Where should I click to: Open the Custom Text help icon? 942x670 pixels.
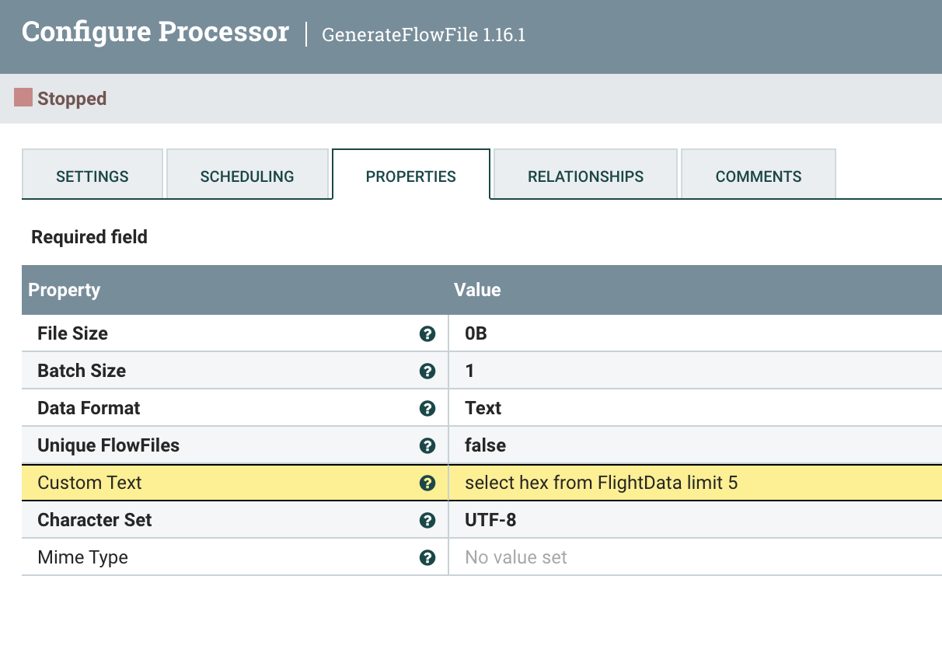(x=427, y=483)
